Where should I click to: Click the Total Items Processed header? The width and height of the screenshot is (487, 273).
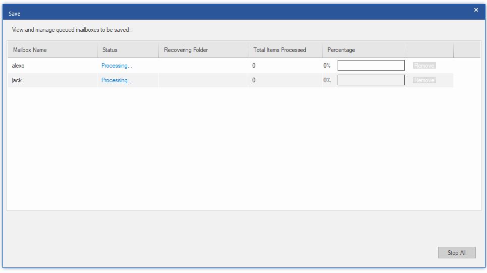[x=280, y=50]
